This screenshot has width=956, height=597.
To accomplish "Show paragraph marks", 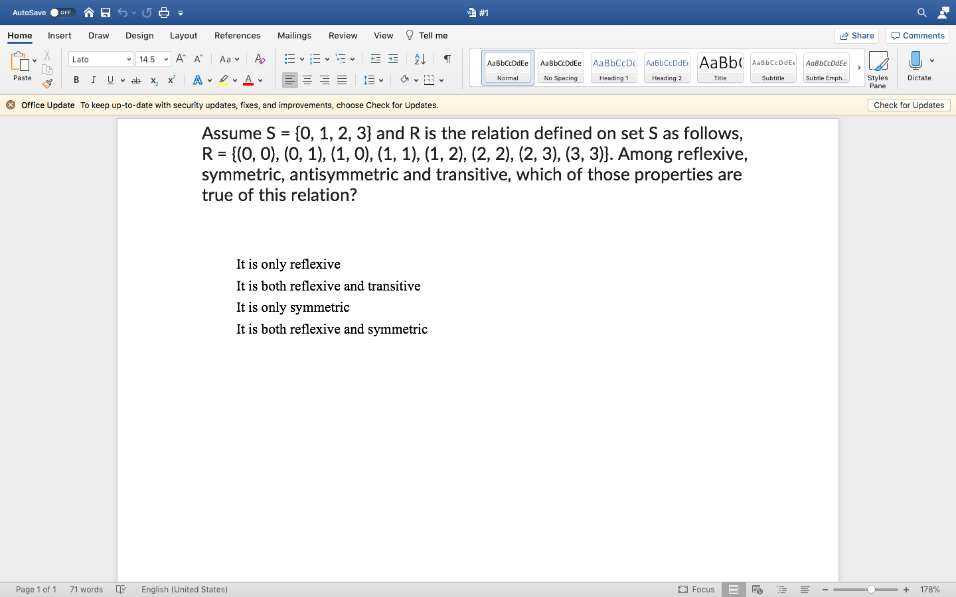I will (446, 59).
